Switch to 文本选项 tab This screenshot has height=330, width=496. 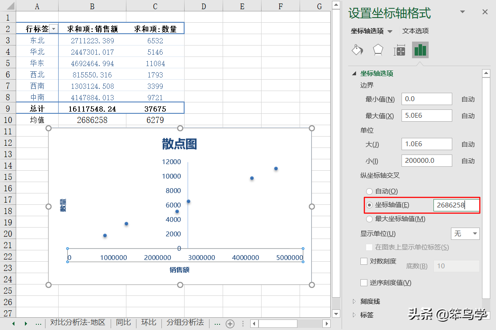pyautogui.click(x=416, y=31)
